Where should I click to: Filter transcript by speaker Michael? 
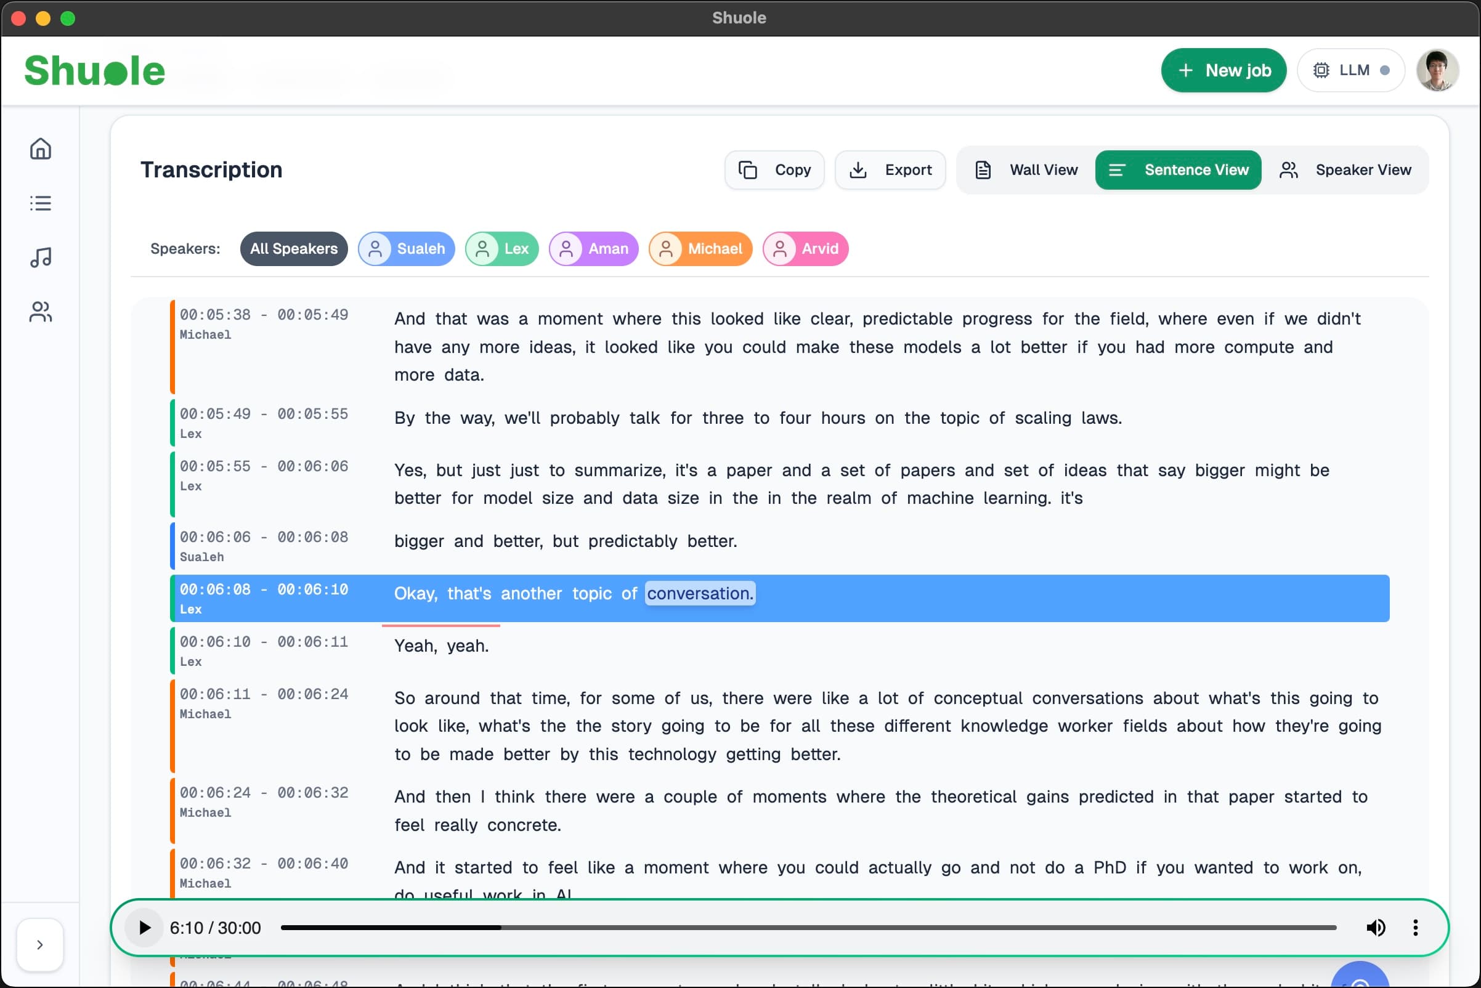click(x=700, y=248)
